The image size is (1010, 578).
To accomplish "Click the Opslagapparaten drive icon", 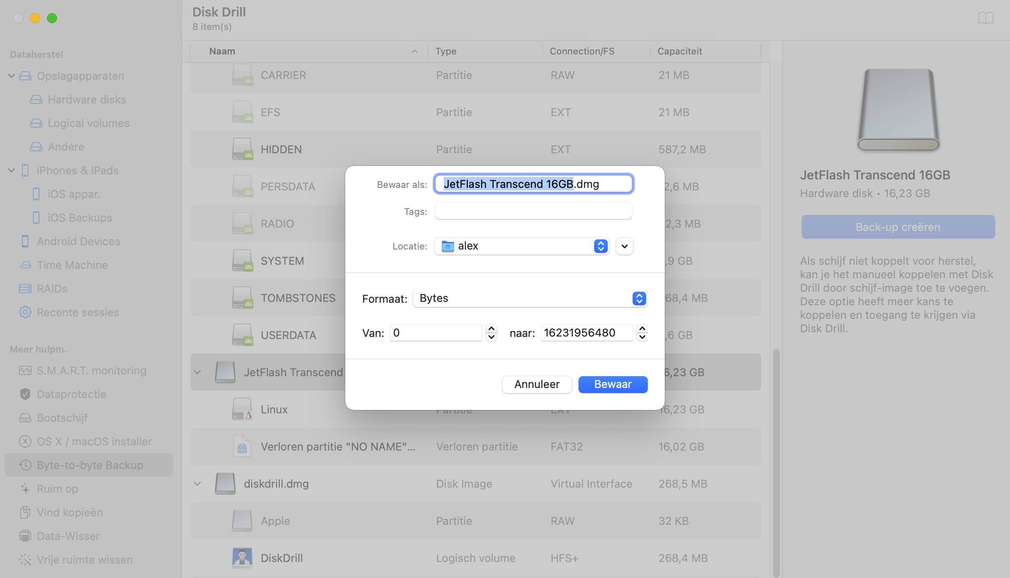I will pyautogui.click(x=25, y=76).
